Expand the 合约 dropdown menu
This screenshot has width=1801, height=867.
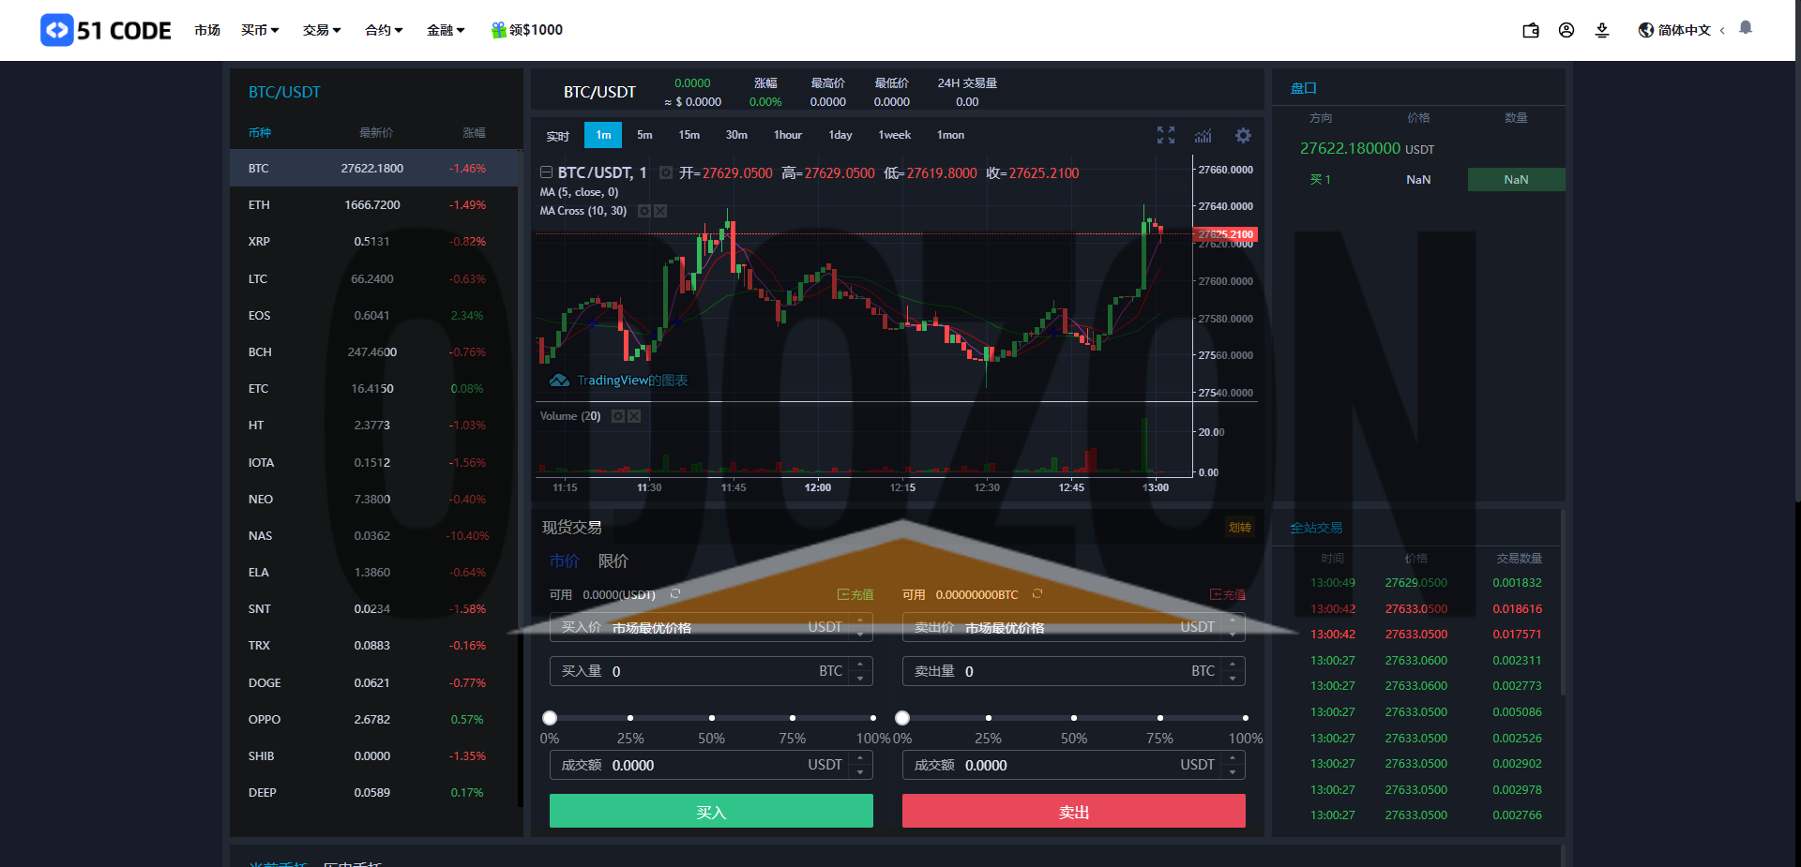tap(384, 30)
